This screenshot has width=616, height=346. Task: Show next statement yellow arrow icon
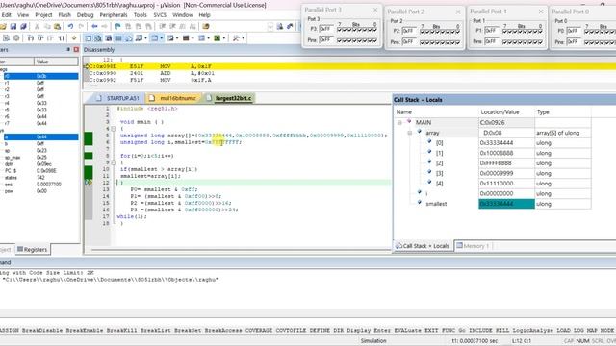[74, 38]
